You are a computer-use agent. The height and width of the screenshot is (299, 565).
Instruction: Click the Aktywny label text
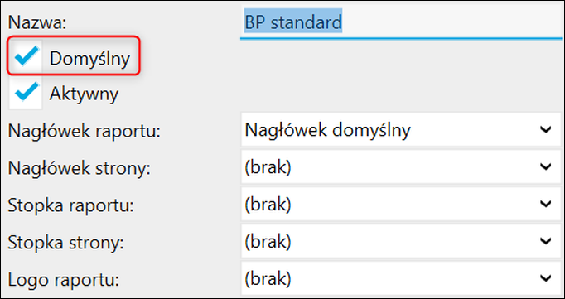[84, 94]
